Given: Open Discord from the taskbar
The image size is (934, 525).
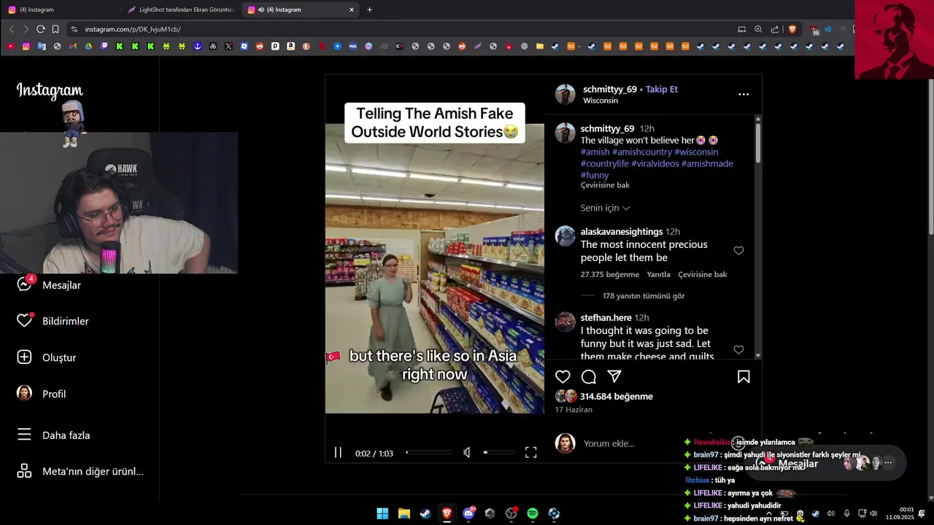Looking at the screenshot, I should 468,513.
